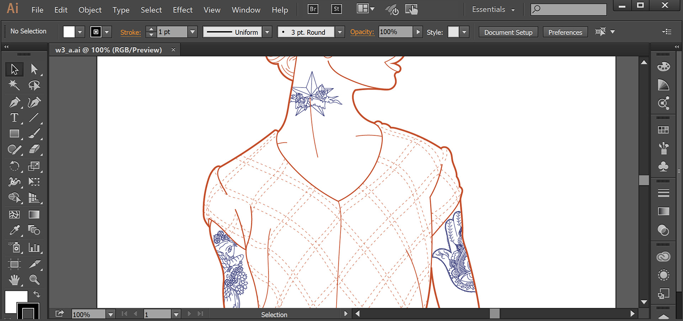Choose the Lasso tool
The height and width of the screenshot is (321, 683).
point(34,85)
